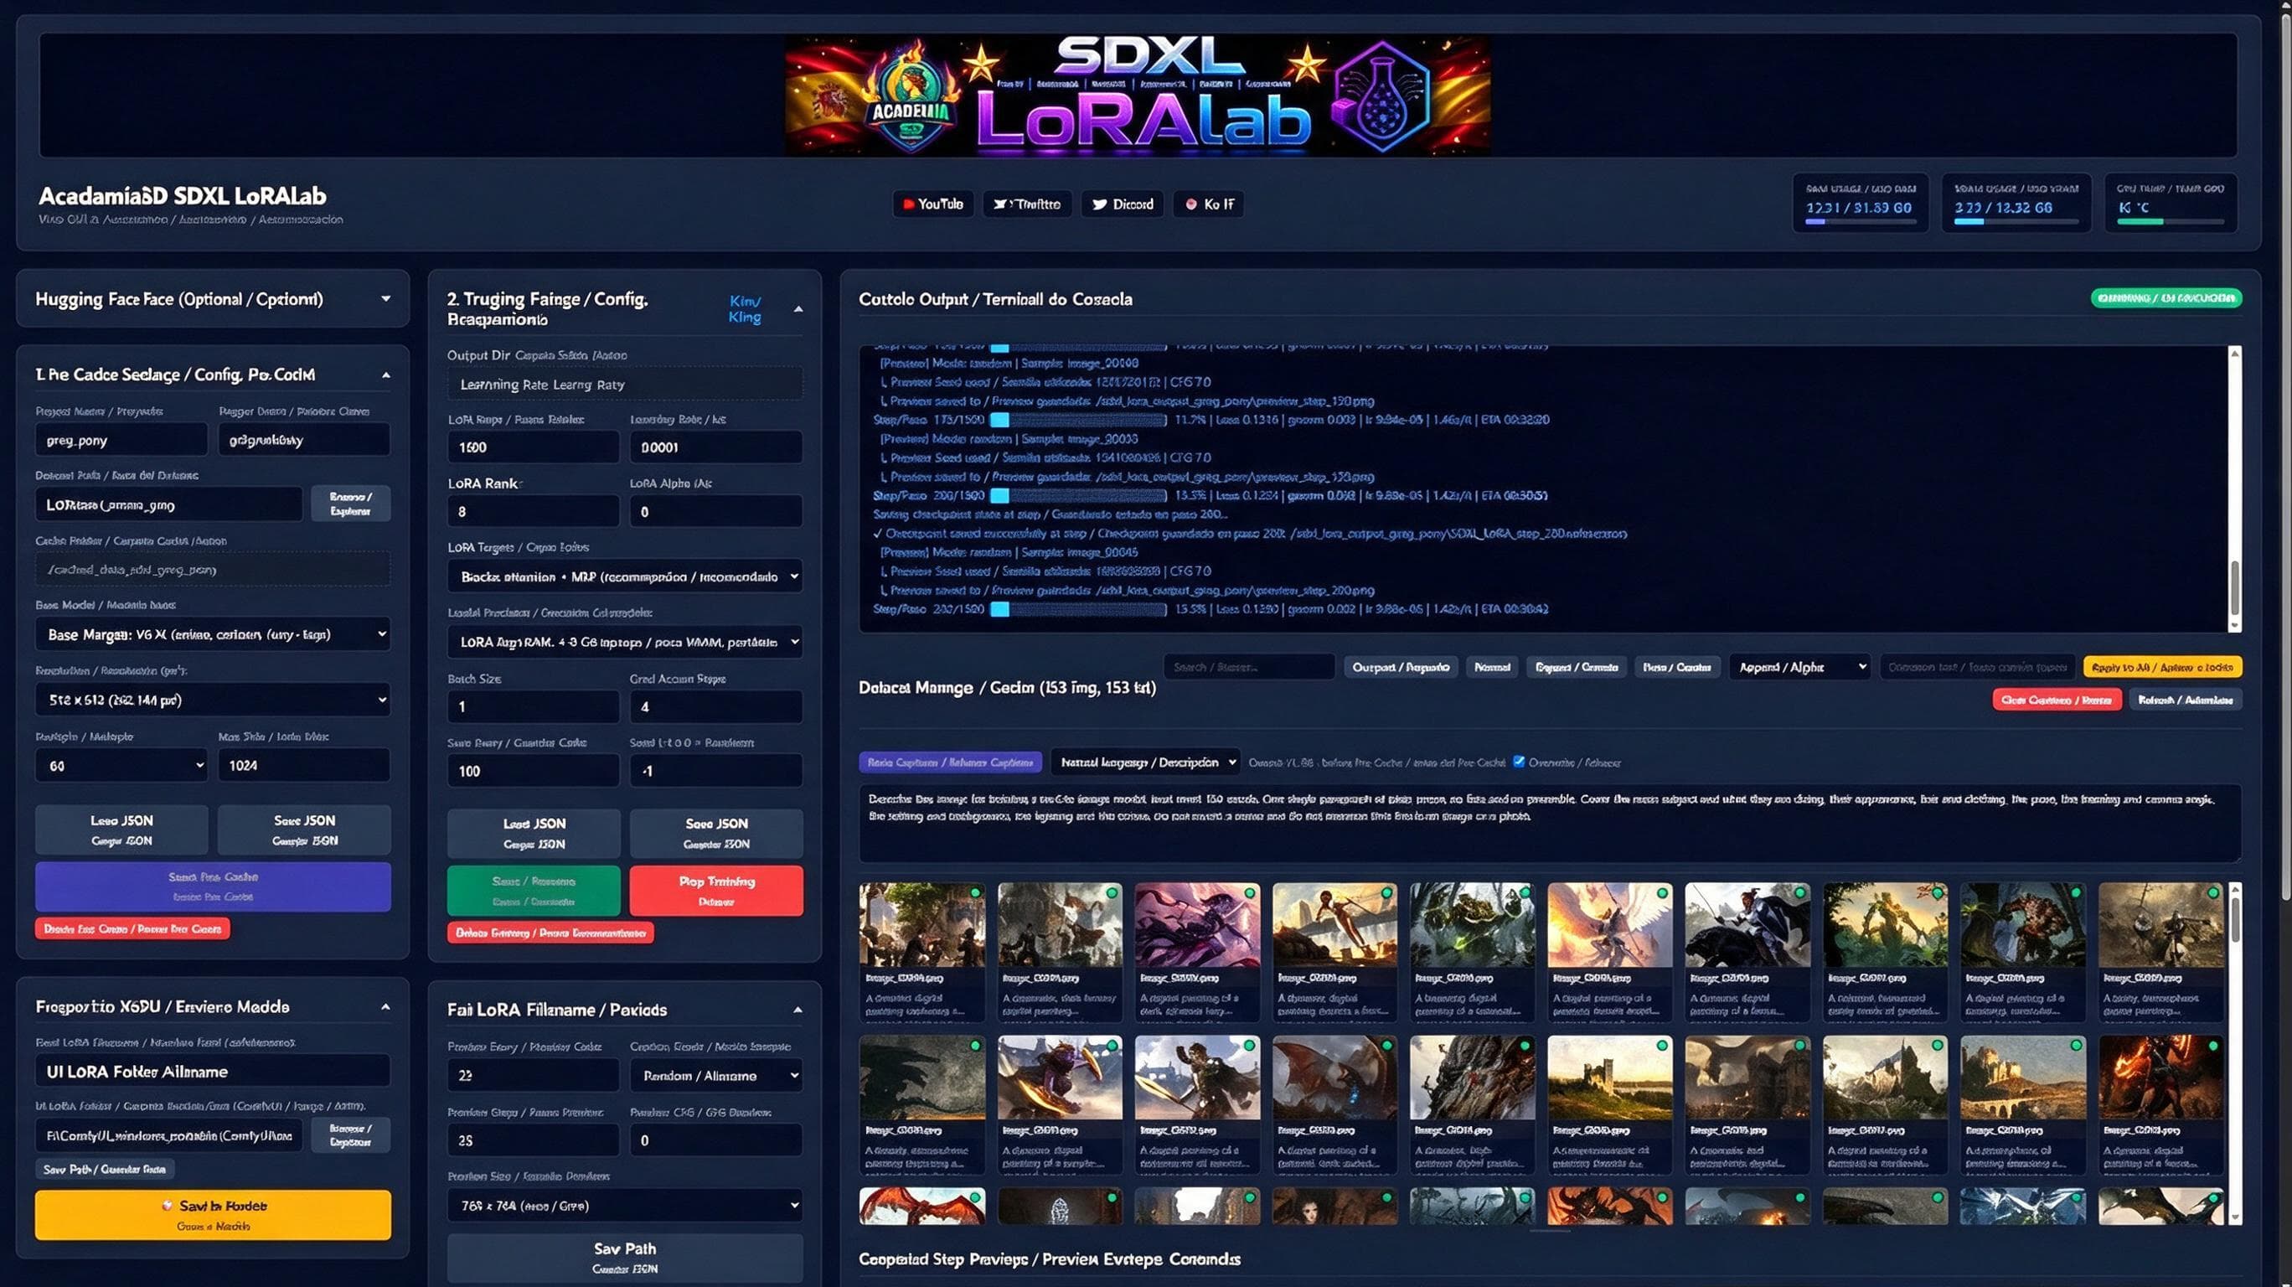Click the Refresh button beside Clear Captions

tap(2186, 700)
